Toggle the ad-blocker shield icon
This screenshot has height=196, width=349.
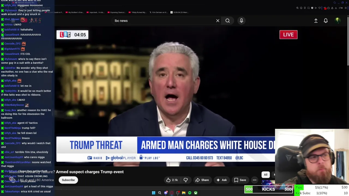tap(312, 8)
